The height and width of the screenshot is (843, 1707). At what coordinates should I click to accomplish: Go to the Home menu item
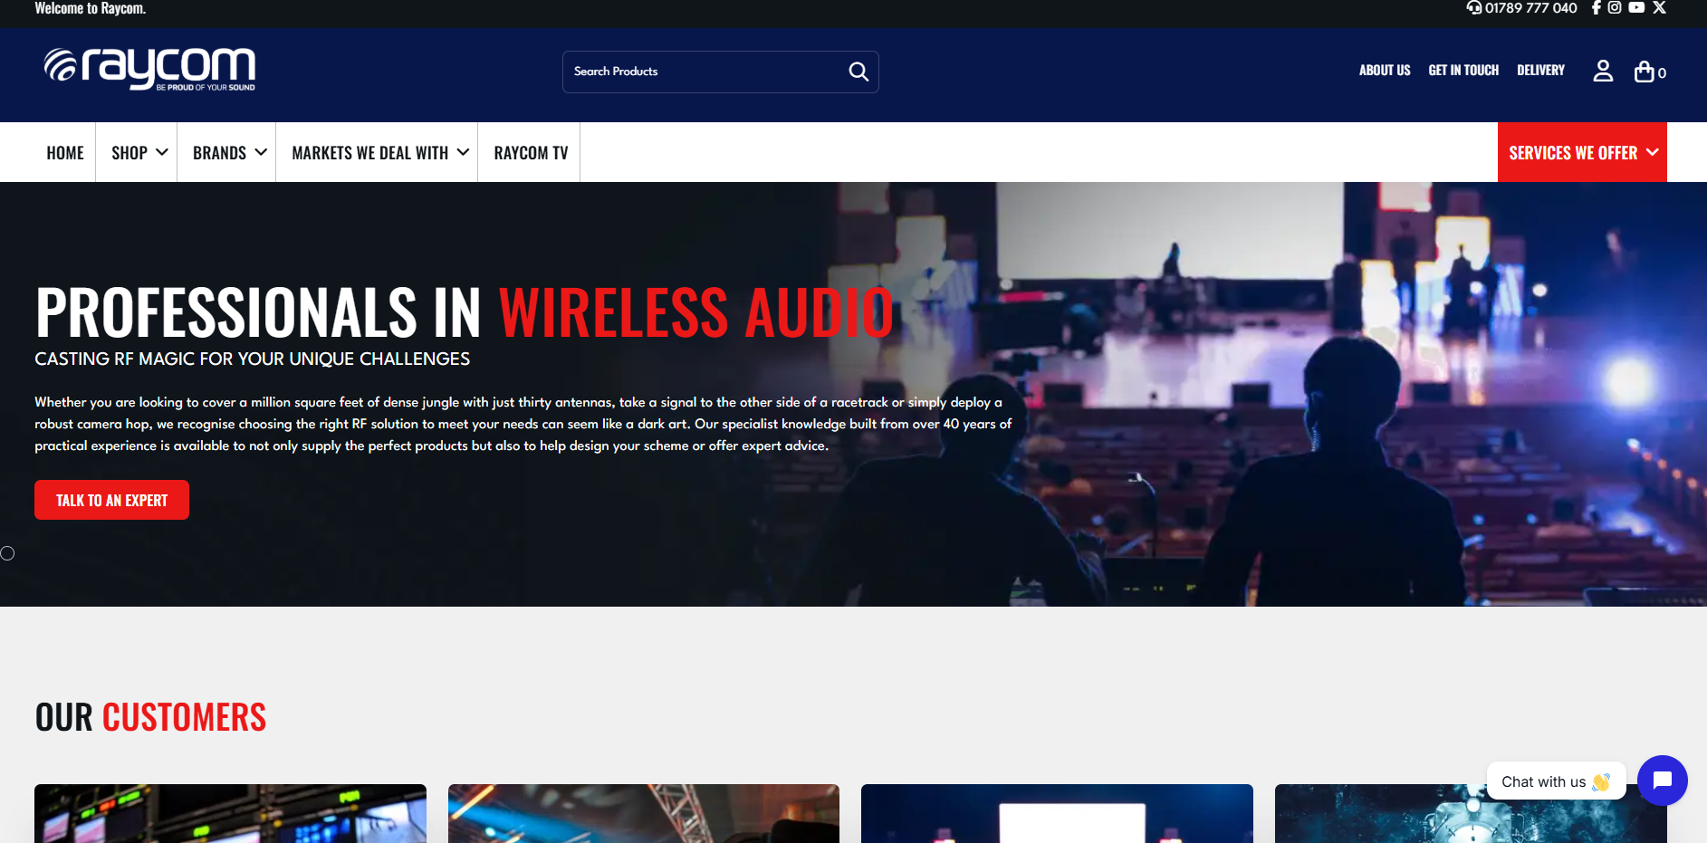[65, 153]
